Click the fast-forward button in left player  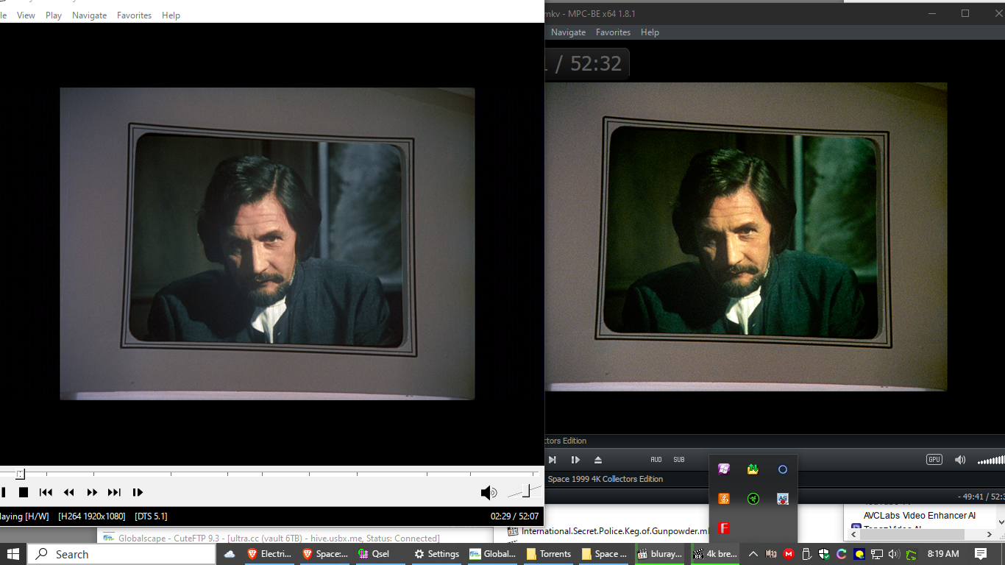tap(92, 492)
